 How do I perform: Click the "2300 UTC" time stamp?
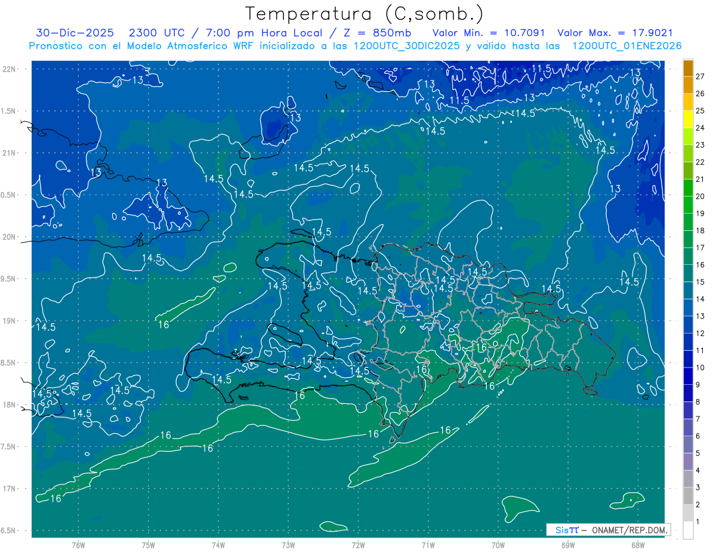(156, 33)
